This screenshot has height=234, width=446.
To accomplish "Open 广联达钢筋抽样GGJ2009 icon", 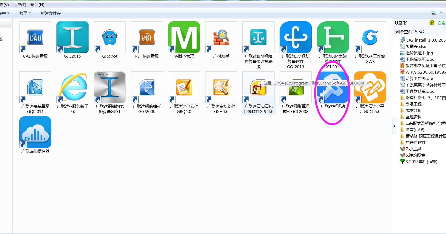I will click(147, 87).
